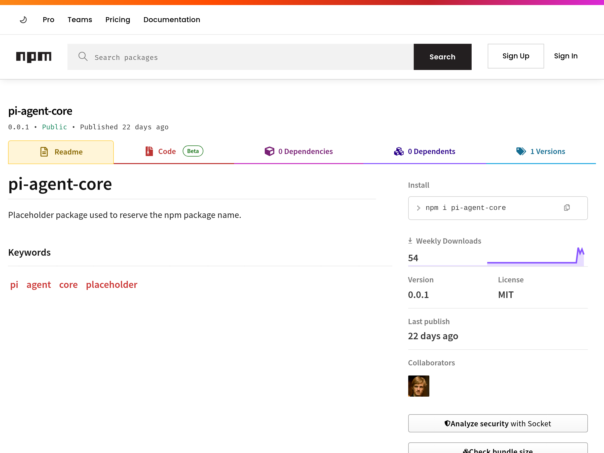The height and width of the screenshot is (453, 604).
Task: Click the npm logo
Action: (33, 57)
